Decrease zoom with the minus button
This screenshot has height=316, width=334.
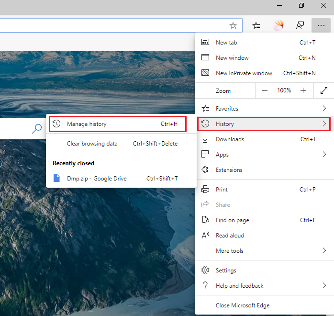tap(265, 90)
